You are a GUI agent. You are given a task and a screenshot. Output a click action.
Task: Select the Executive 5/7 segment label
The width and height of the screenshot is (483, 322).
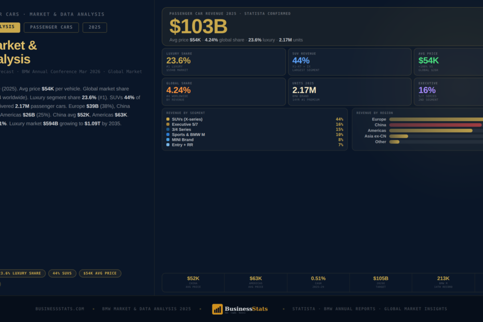tap(185, 125)
